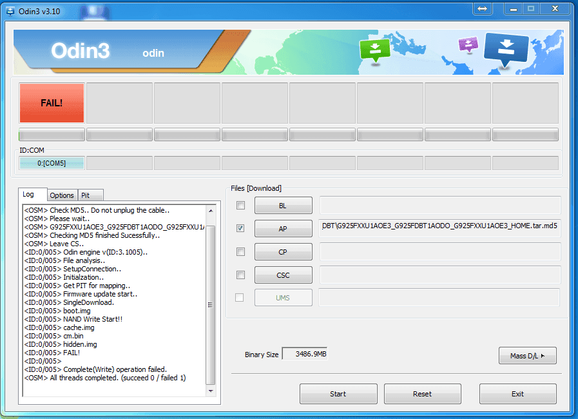
Task: Click 'All threads completed. (succeed 0 / failed 1)' line
Action: (x=105, y=378)
